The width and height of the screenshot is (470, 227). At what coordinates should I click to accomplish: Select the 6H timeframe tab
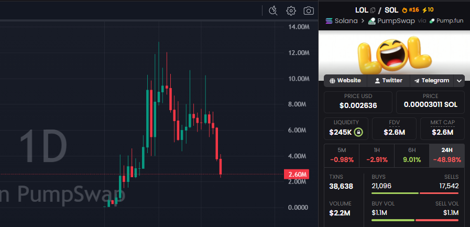click(412, 156)
